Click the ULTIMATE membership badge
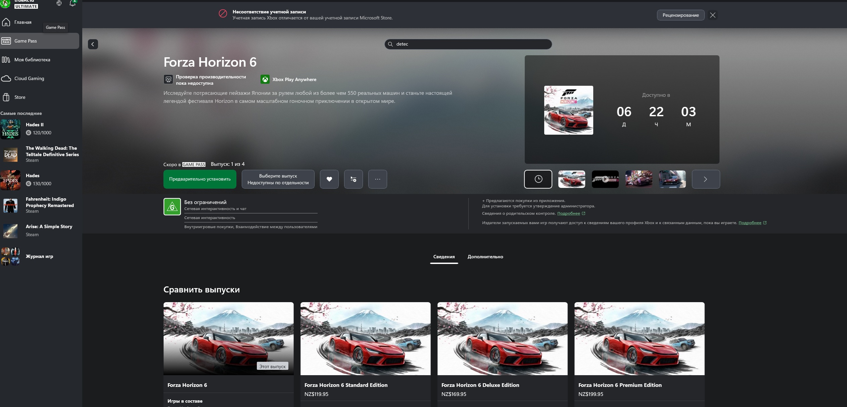The width and height of the screenshot is (847, 407). (x=26, y=6)
